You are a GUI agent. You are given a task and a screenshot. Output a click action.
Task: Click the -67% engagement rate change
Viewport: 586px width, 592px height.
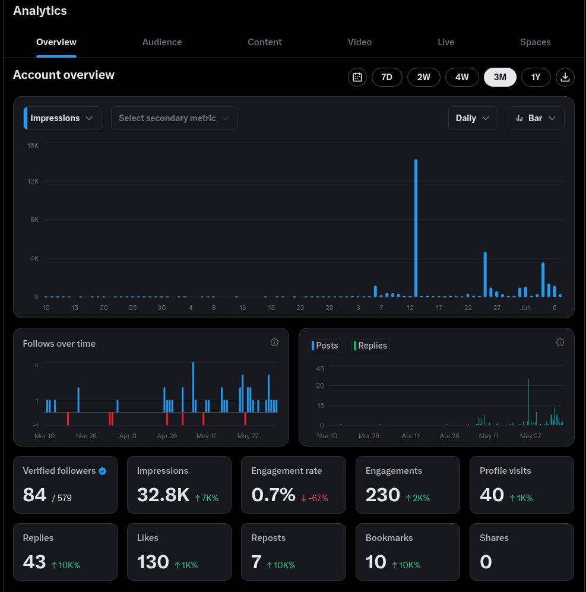(315, 498)
